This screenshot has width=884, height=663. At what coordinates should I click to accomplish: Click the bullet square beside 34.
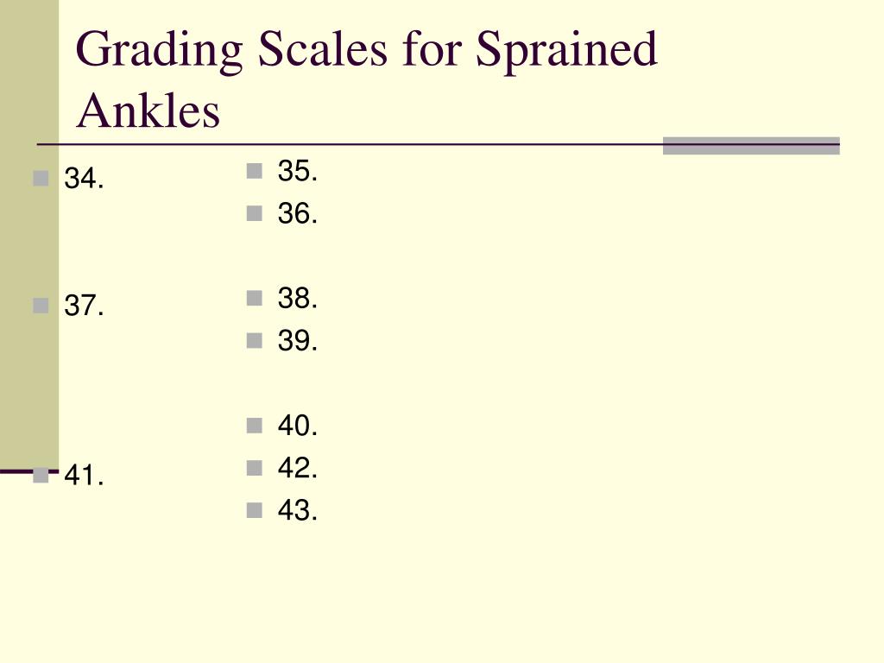[x=41, y=178]
